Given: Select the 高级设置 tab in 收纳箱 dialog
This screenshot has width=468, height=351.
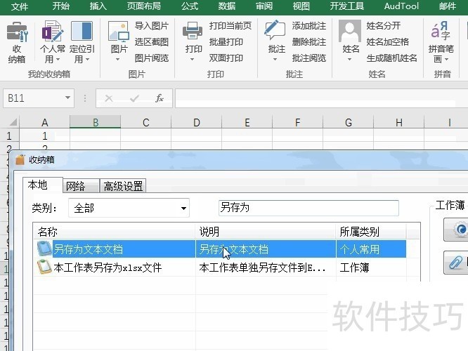Looking at the screenshot, I should click(123, 187).
